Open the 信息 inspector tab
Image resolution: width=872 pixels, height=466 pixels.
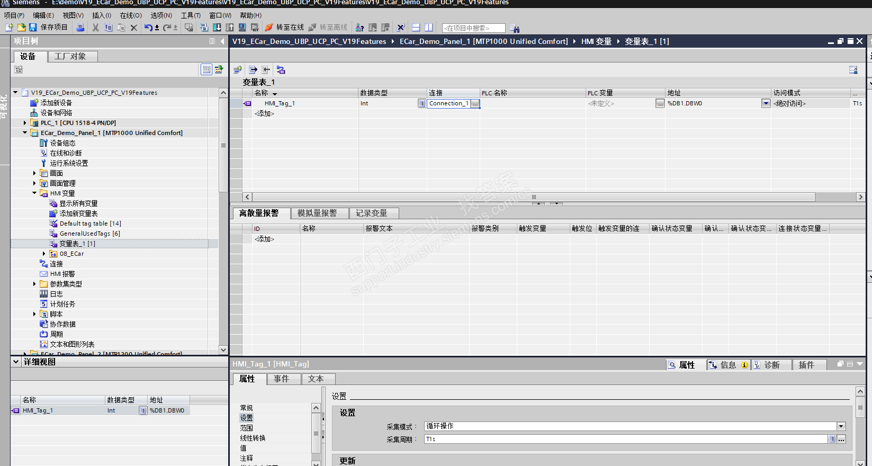[729, 365]
